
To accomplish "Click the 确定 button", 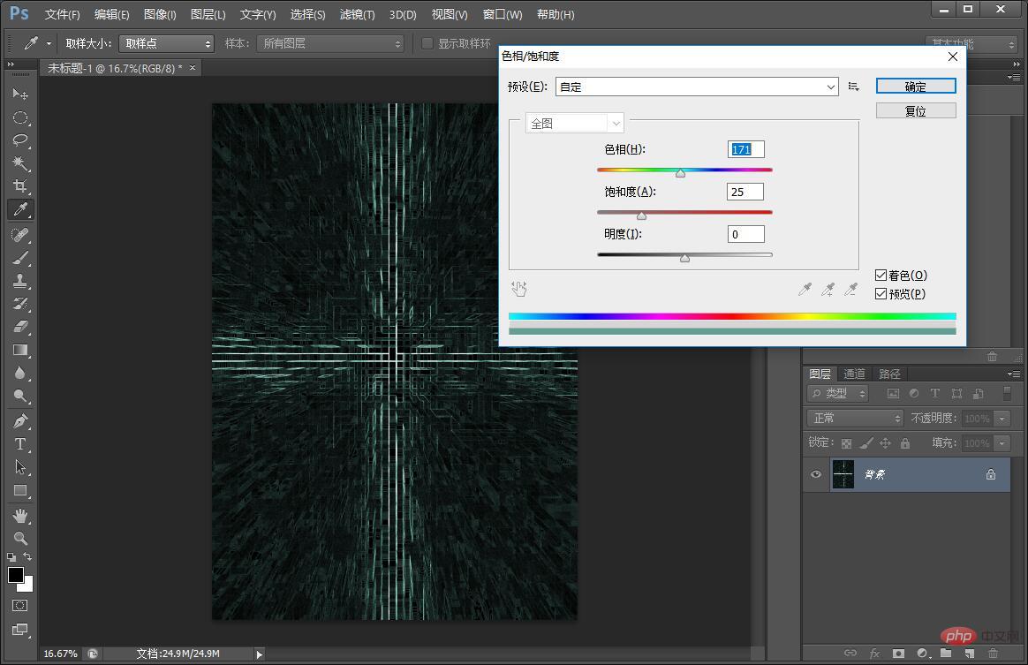I will tap(916, 87).
